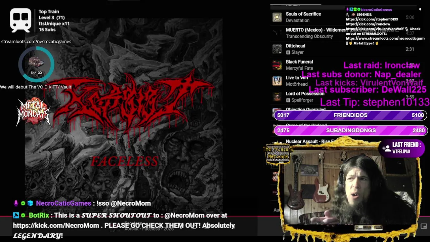
Task: Click the 2:31 track duration
Action: pyautogui.click(x=410, y=49)
